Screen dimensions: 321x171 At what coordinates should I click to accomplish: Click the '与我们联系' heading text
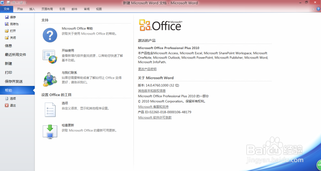(69, 73)
